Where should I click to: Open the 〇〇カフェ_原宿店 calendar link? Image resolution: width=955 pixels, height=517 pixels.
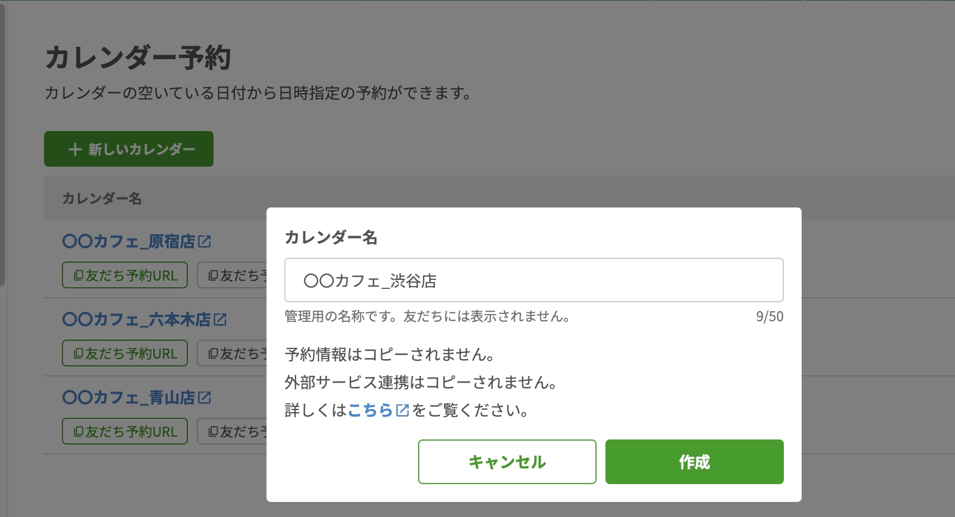128,241
